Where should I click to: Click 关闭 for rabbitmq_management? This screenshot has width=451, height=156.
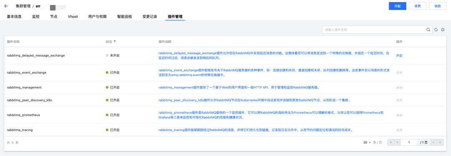399,87
